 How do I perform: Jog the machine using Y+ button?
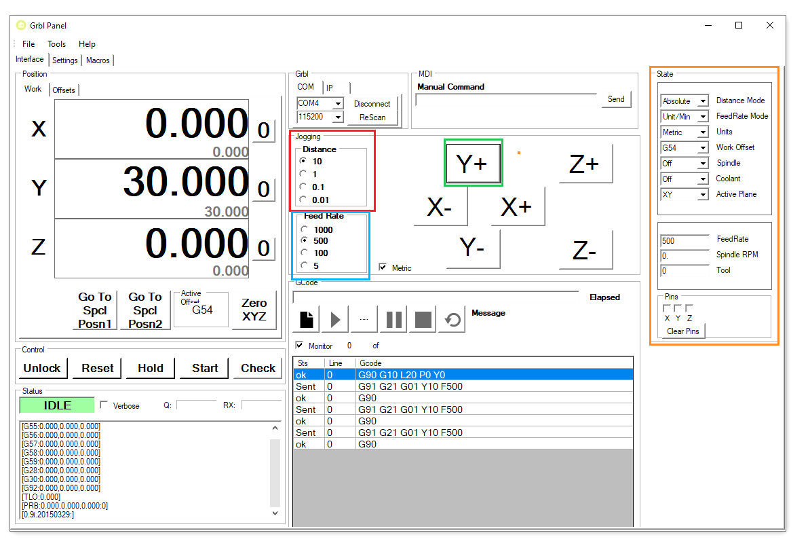tap(474, 164)
